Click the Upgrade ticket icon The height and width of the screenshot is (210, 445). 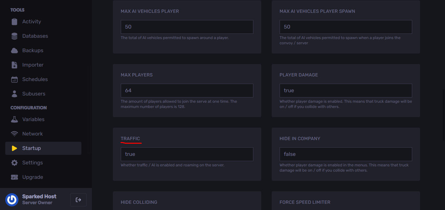pyautogui.click(x=14, y=177)
